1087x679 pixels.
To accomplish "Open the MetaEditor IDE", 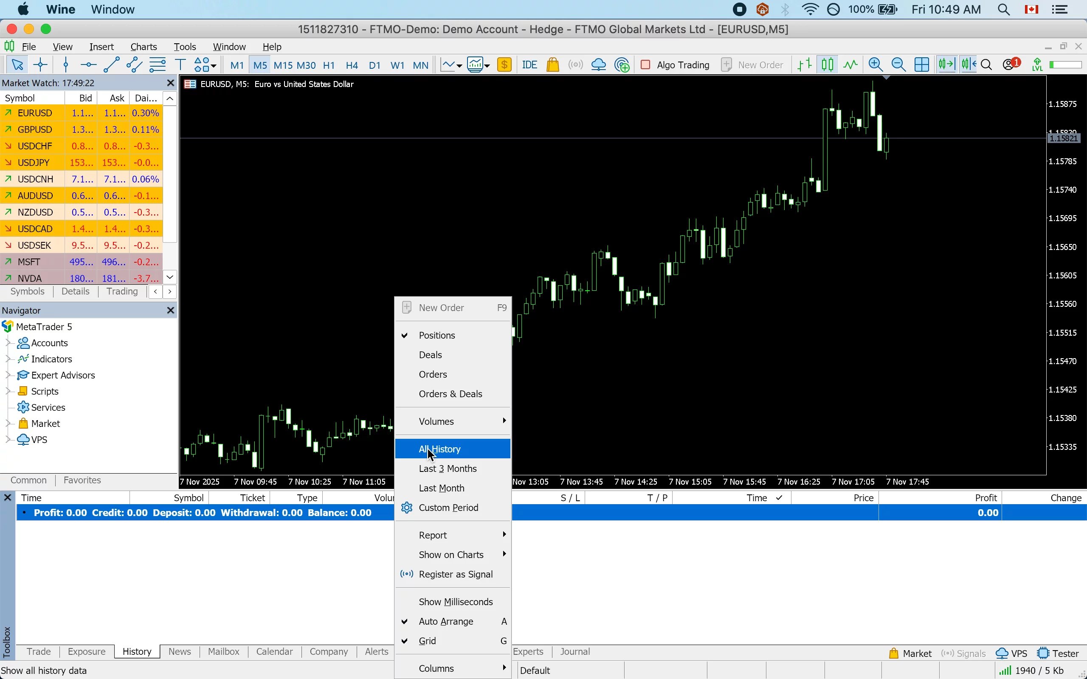I will pos(529,64).
